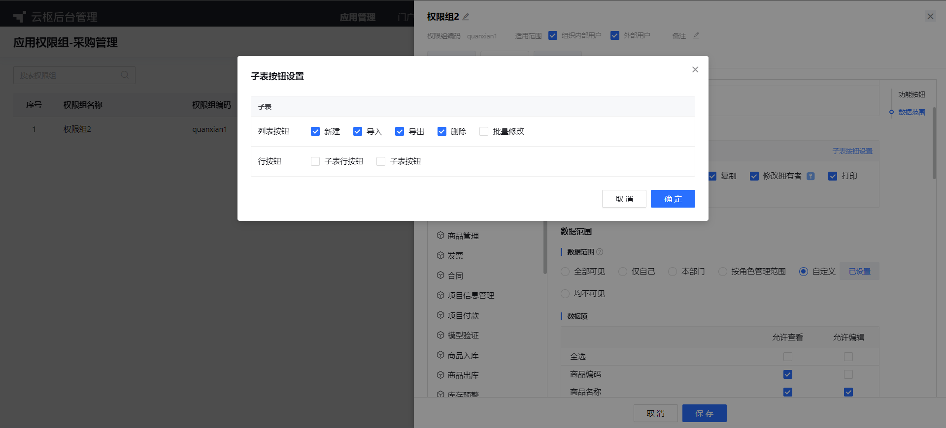
Task: Toggle 组织内部用户 checkbox
Action: pos(553,35)
